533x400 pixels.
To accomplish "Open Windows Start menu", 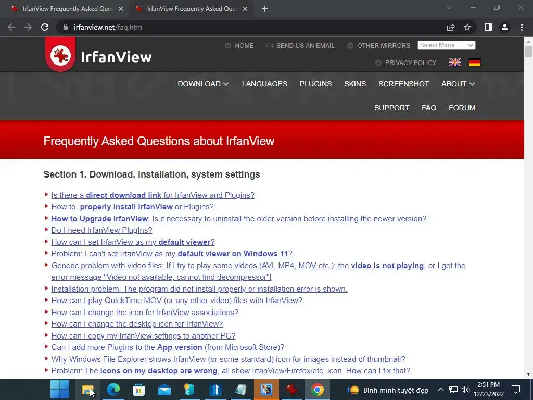I will pyautogui.click(x=60, y=390).
